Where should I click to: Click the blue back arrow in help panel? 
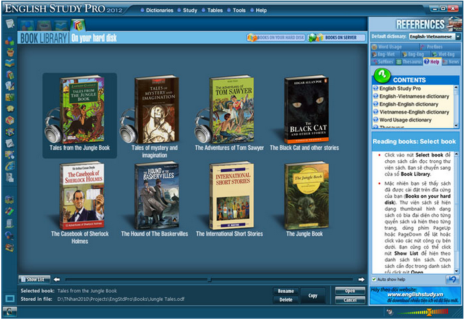[451, 279]
